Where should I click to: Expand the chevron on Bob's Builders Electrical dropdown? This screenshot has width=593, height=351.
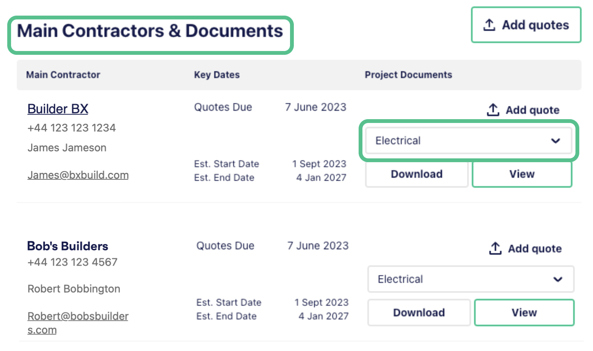tap(558, 279)
